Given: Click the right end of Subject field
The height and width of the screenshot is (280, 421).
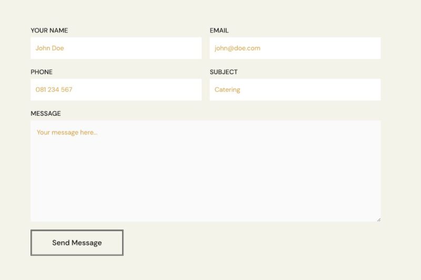Looking at the screenshot, I should 371,89.
